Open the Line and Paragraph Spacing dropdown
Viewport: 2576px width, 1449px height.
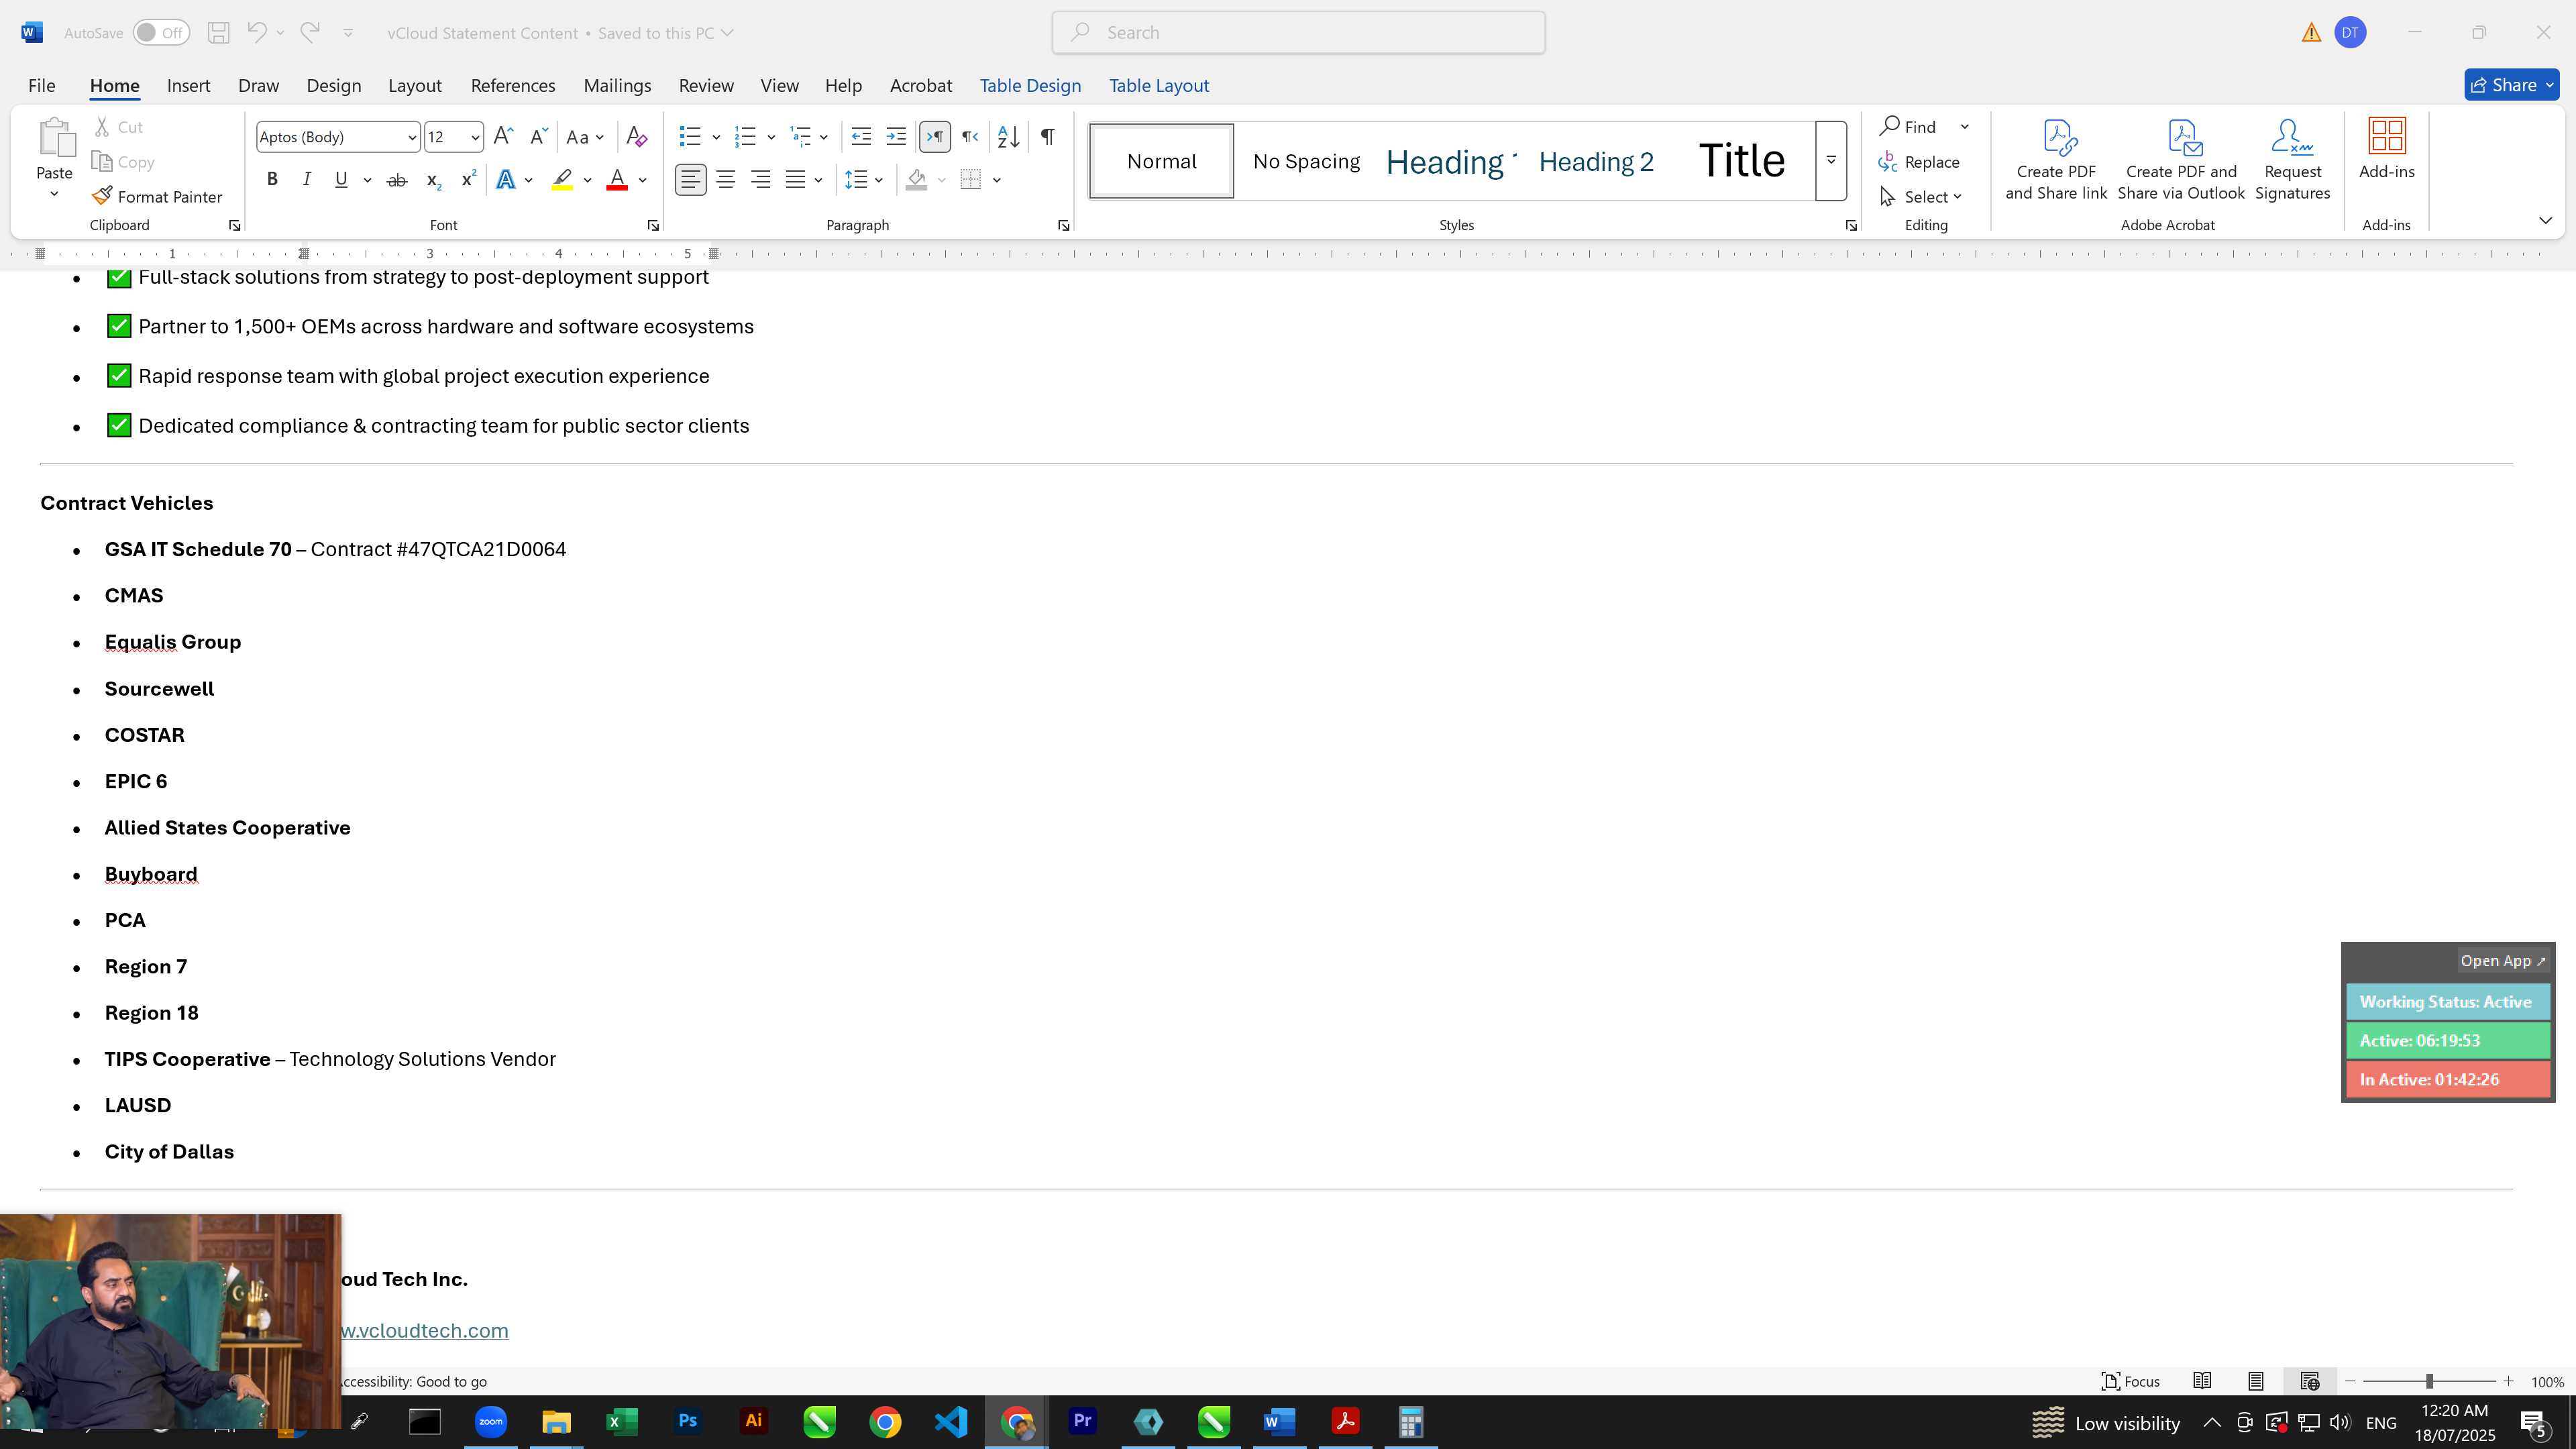[x=864, y=180]
